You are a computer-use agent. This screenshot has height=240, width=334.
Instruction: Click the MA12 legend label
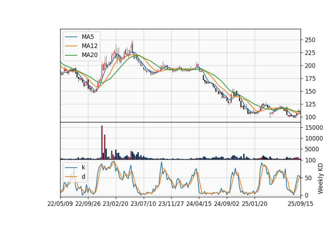click(x=89, y=46)
